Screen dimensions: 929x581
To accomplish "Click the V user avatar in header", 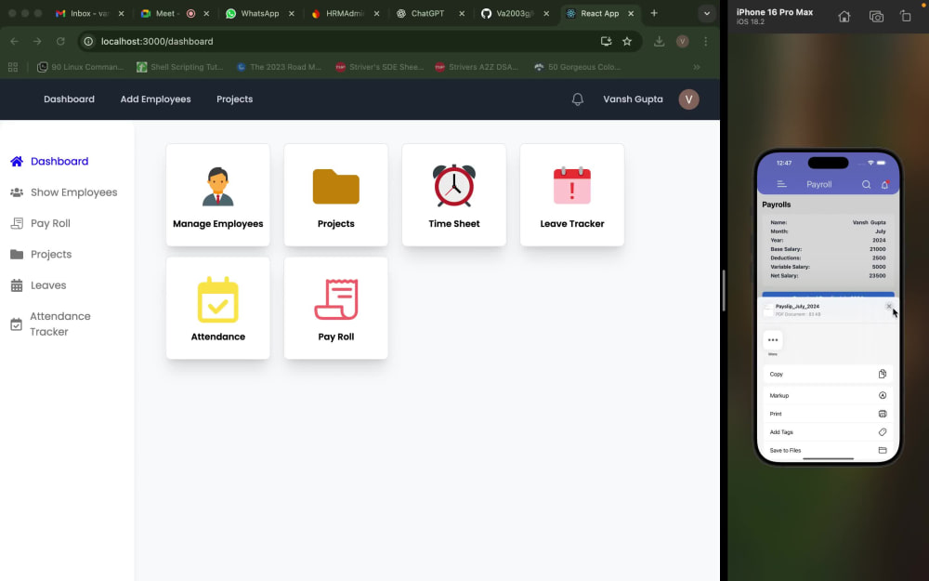I will click(688, 99).
